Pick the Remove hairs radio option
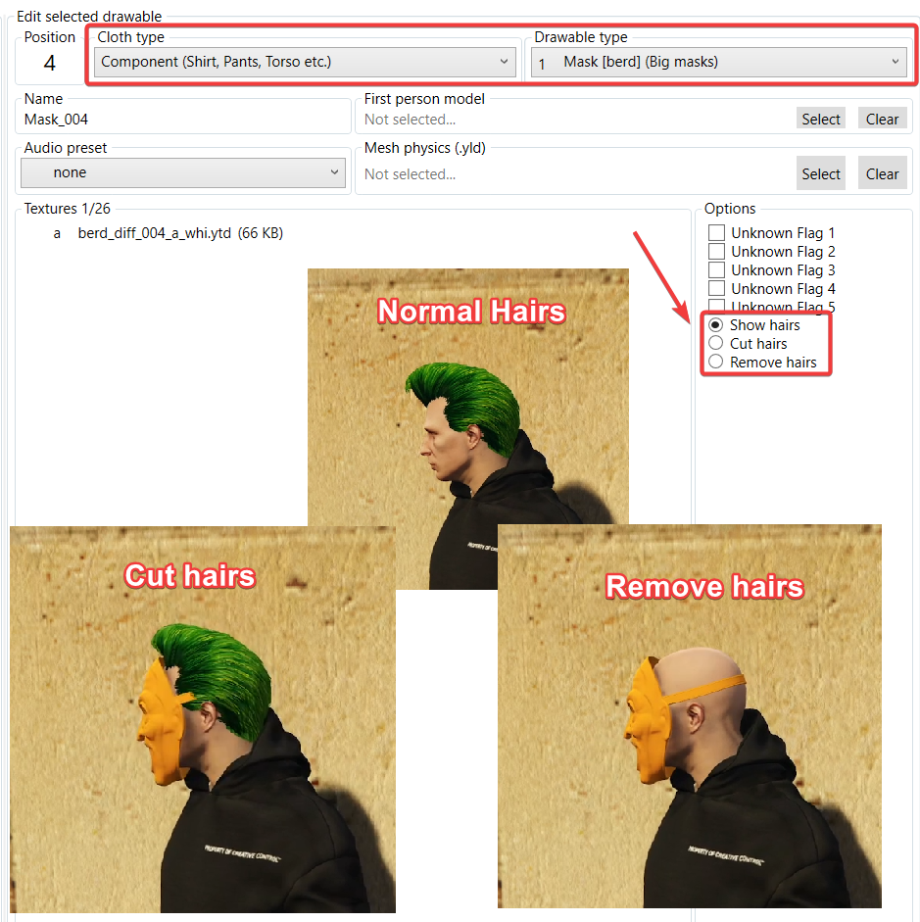Screen dimensions: 920x922 tap(716, 363)
